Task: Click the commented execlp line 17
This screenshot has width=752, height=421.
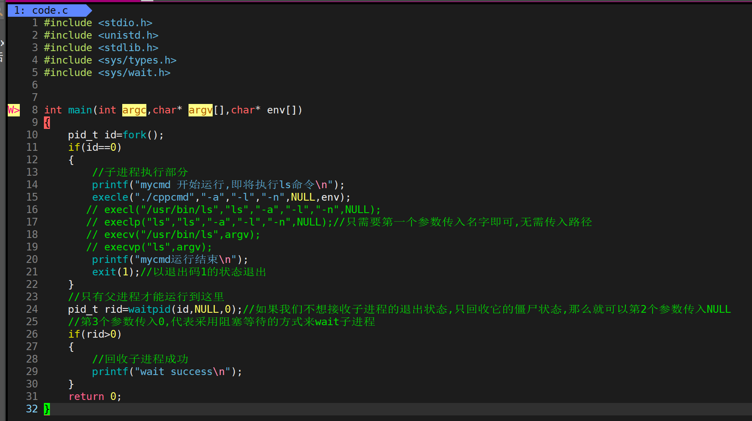Action: click(x=339, y=222)
